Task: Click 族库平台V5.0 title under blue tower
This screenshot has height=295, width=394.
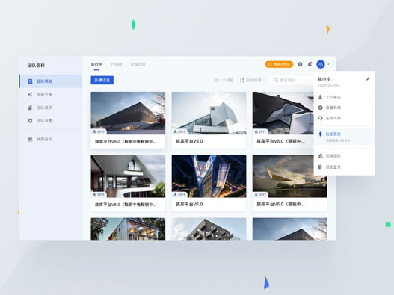Action: point(189,205)
